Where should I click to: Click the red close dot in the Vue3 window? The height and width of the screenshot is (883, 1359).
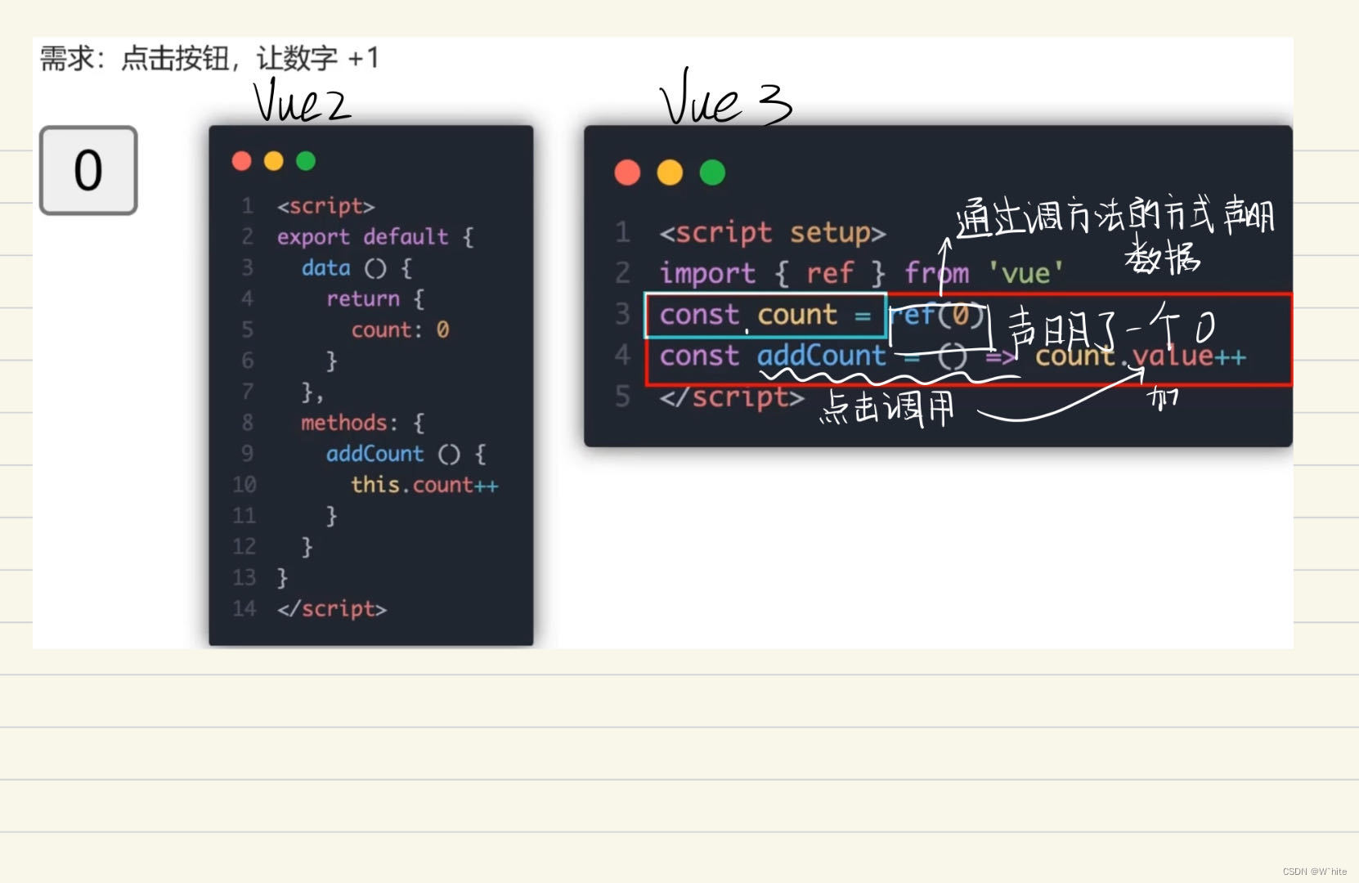point(628,173)
